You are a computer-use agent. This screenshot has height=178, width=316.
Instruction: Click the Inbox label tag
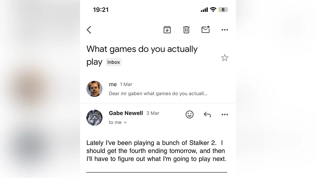pyautogui.click(x=113, y=62)
